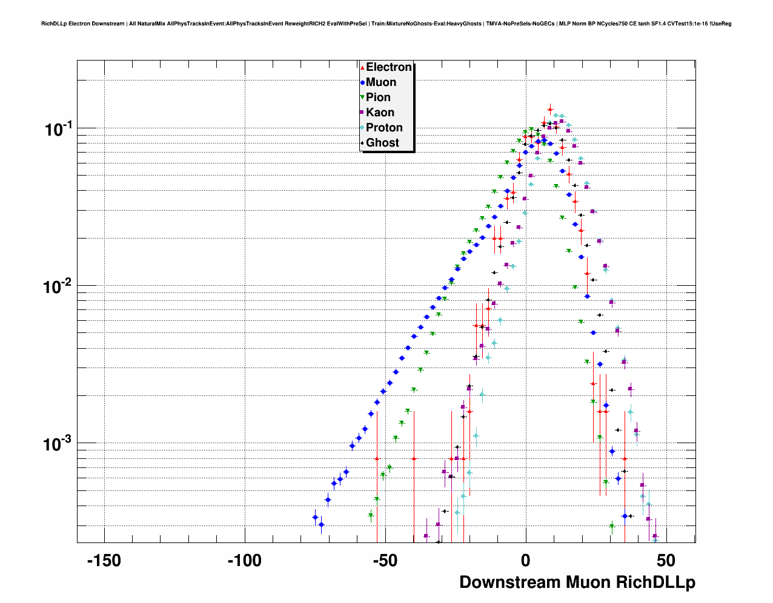773x603 pixels.
Task: Click the red Electron triangle legend marker
Action: [362, 67]
